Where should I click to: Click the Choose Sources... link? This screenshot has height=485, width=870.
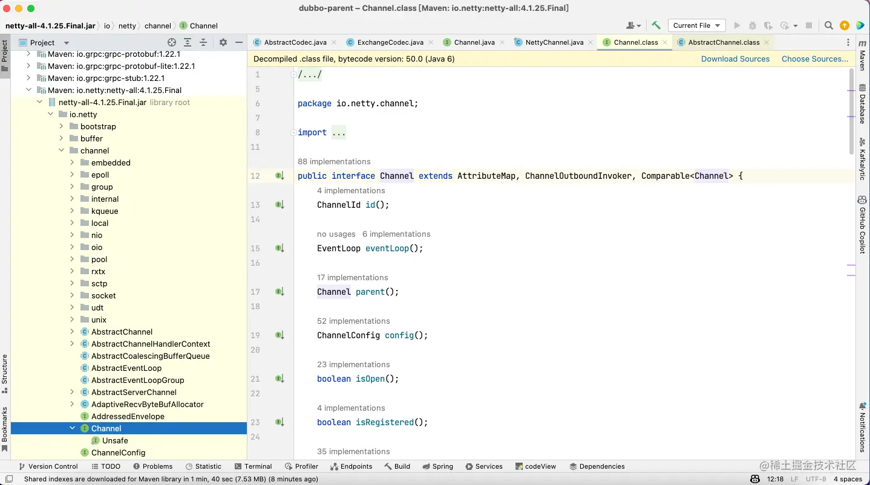click(815, 59)
